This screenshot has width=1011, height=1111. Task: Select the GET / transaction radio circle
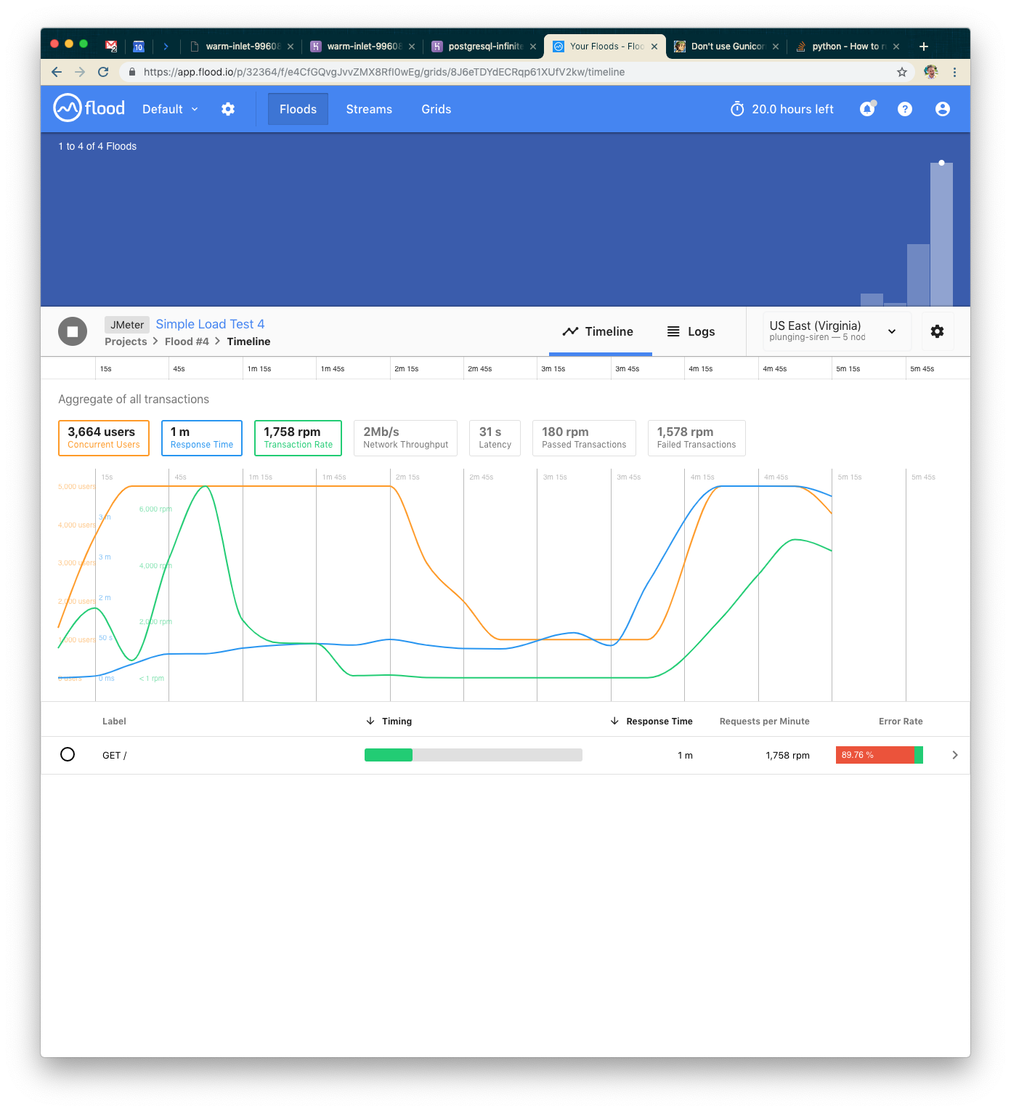coord(68,754)
